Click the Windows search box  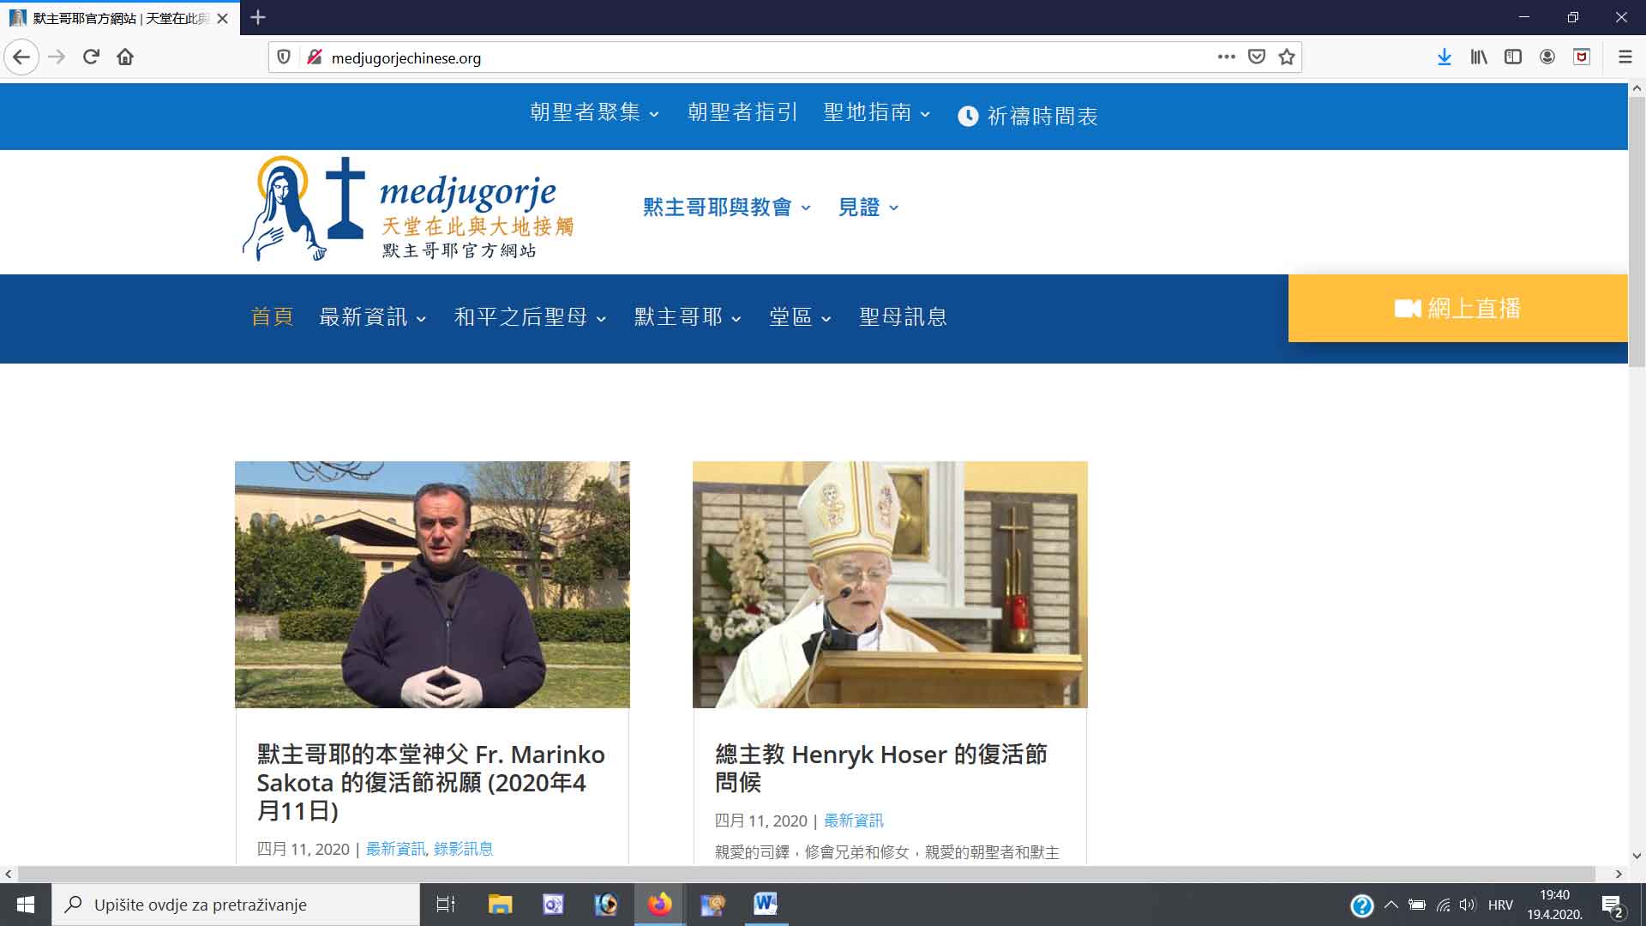click(236, 905)
